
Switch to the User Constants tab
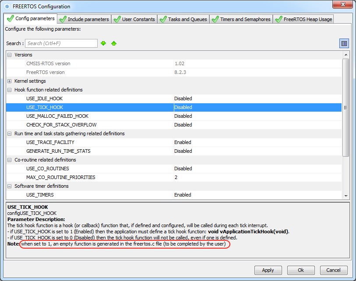point(134,19)
